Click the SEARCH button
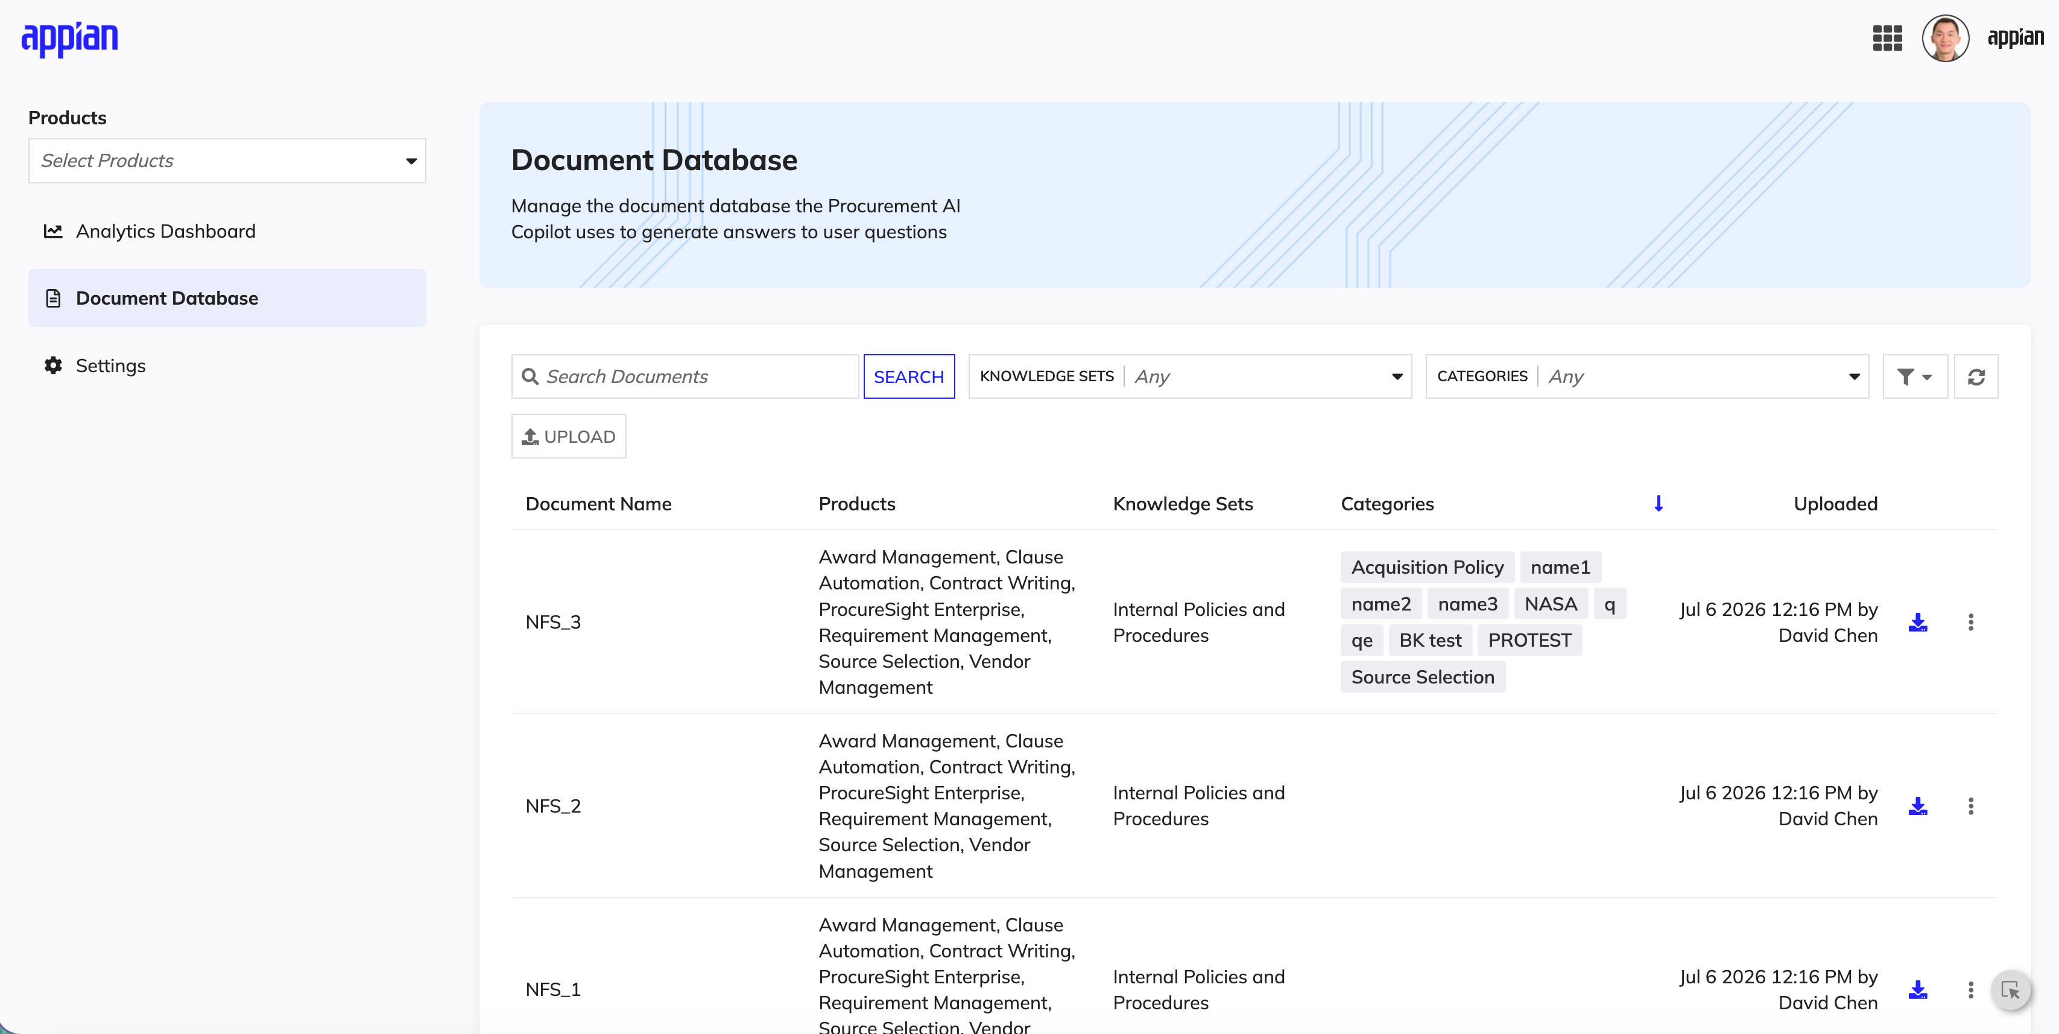The height and width of the screenshot is (1034, 2059). [909, 376]
